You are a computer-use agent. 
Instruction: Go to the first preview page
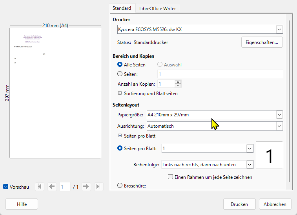coord(40,187)
